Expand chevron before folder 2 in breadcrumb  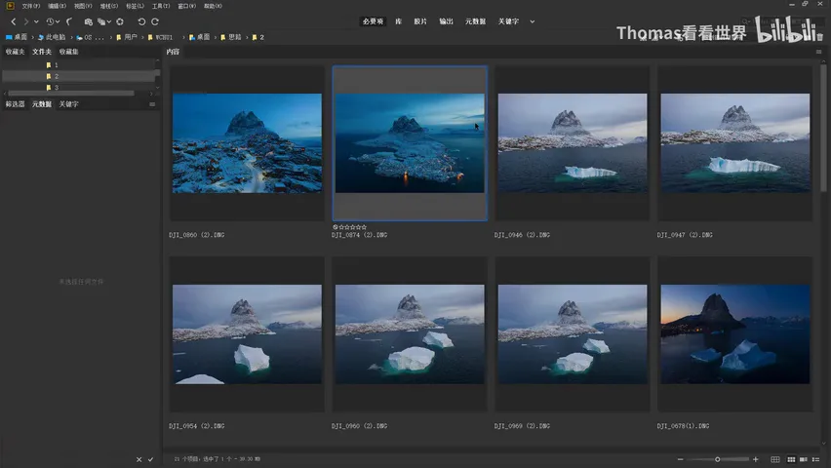247,37
